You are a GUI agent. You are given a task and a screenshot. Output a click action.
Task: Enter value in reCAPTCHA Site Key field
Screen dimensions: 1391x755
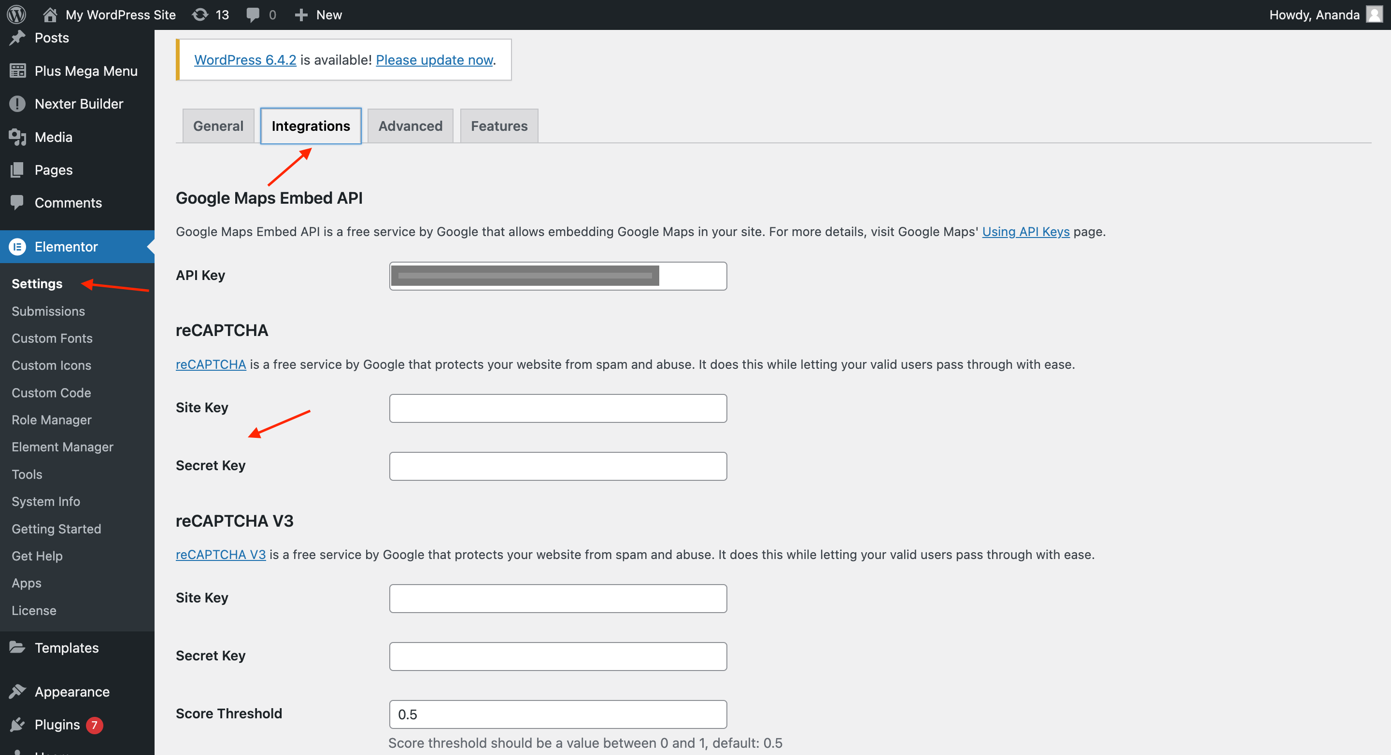coord(558,408)
